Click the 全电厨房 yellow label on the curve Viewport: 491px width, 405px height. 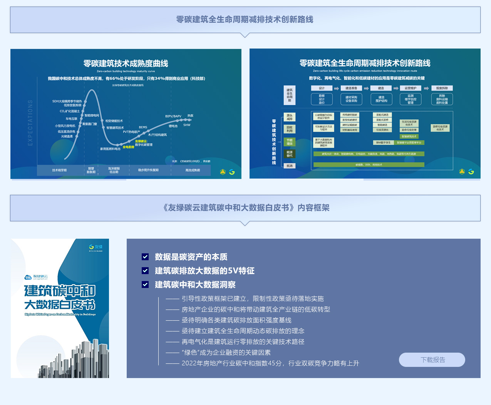pyautogui.click(x=129, y=147)
